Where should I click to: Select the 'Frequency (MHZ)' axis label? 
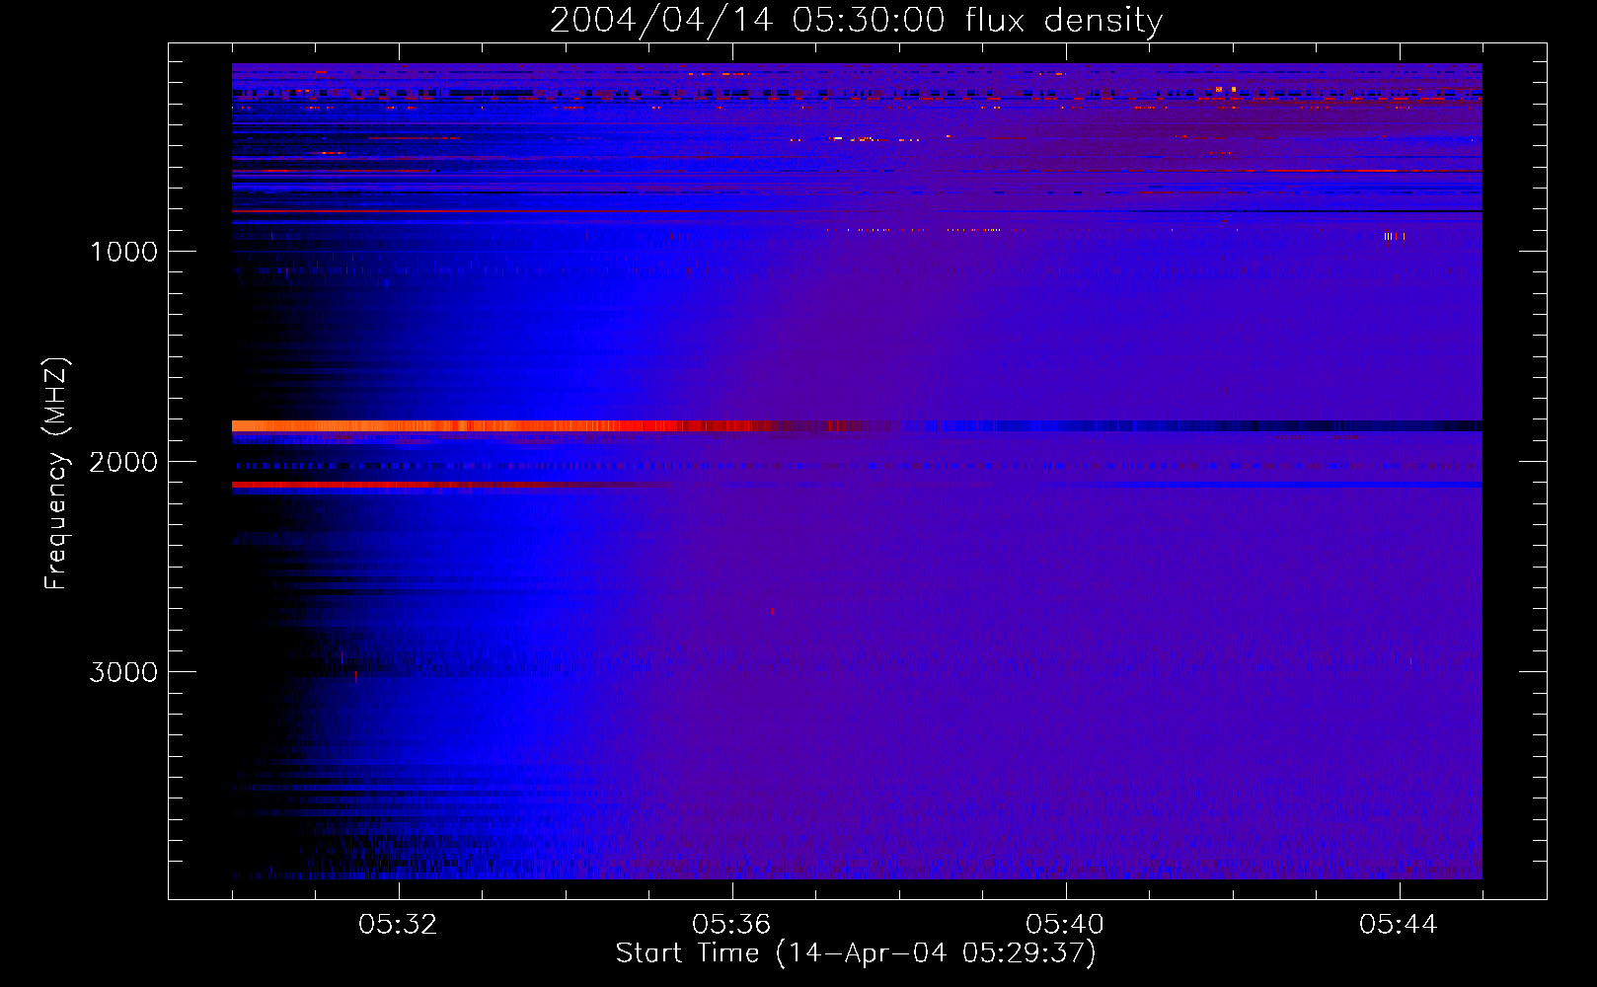[56, 474]
